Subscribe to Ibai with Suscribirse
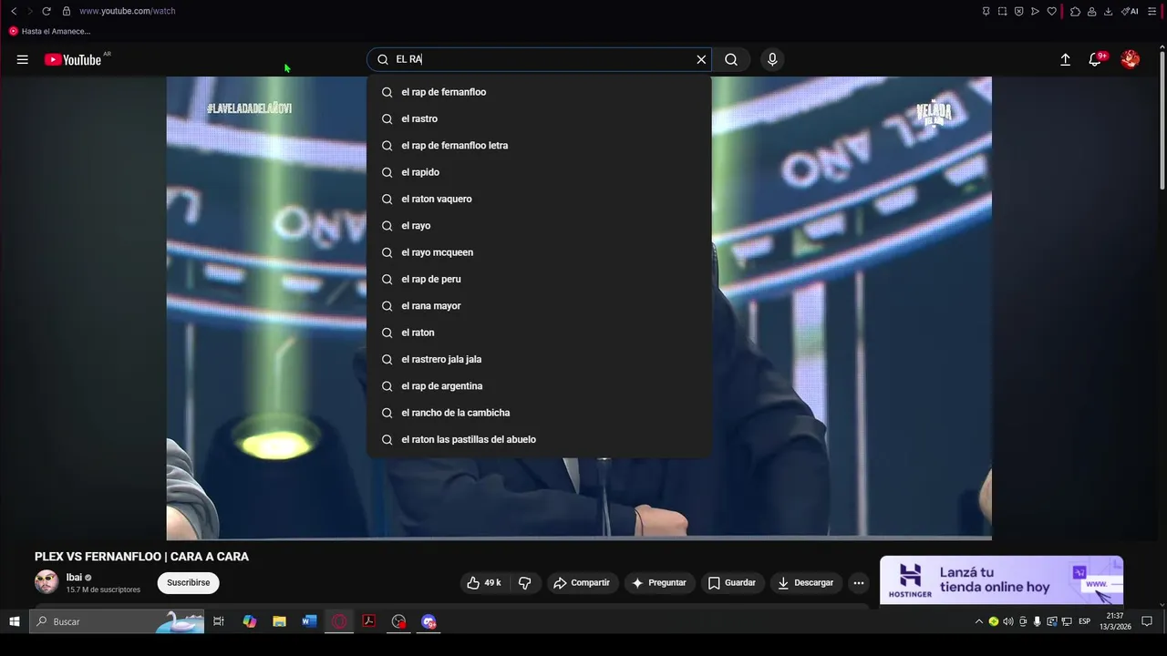This screenshot has width=1167, height=656. coord(189,583)
